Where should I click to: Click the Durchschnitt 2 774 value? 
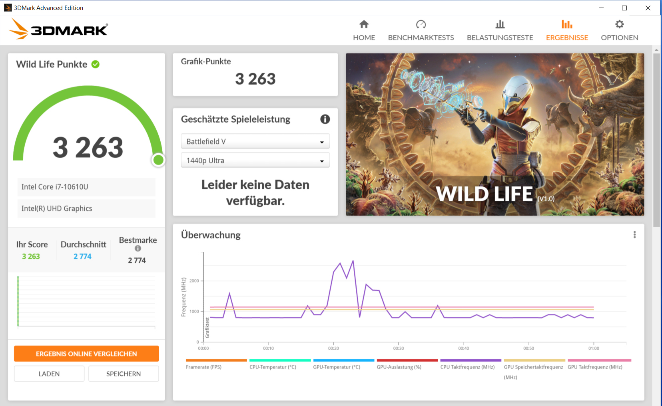coord(82,256)
